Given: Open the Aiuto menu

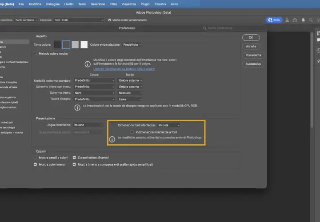Looking at the screenshot, I should [175, 4].
